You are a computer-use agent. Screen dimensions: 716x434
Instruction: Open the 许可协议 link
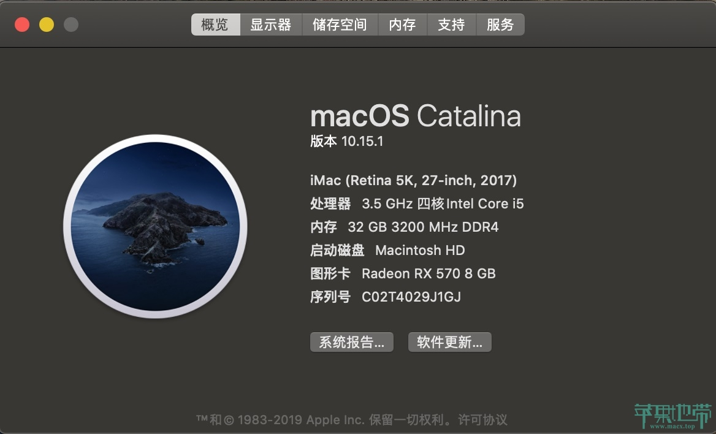pos(482,419)
